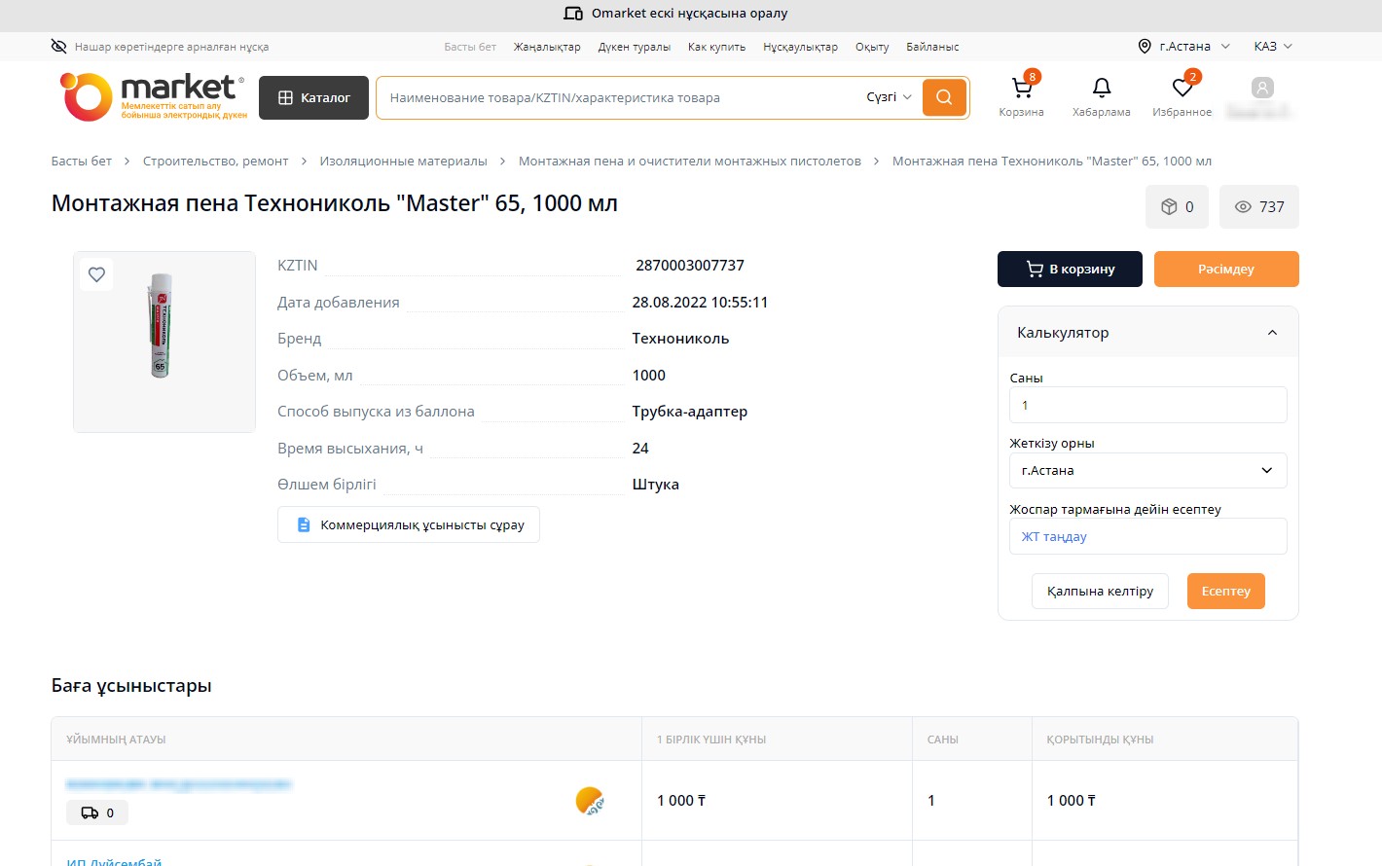
Task: Open the Каталог menu
Action: (313, 97)
